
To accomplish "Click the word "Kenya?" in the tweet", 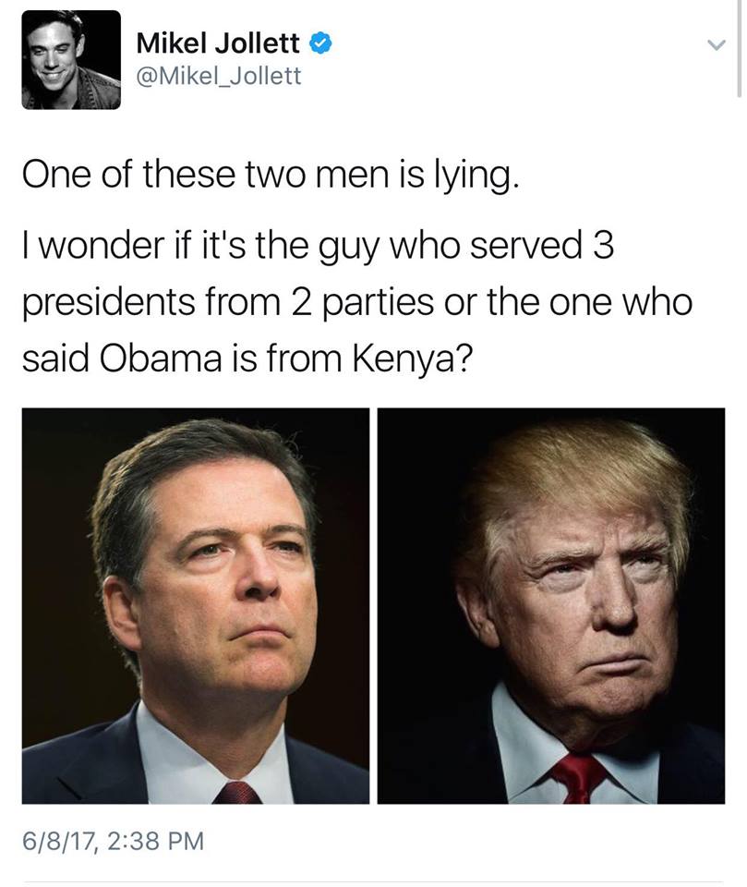I will pyautogui.click(x=411, y=359).
